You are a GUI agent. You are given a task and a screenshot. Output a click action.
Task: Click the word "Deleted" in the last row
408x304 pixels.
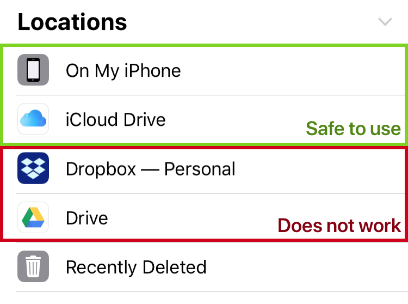(174, 267)
